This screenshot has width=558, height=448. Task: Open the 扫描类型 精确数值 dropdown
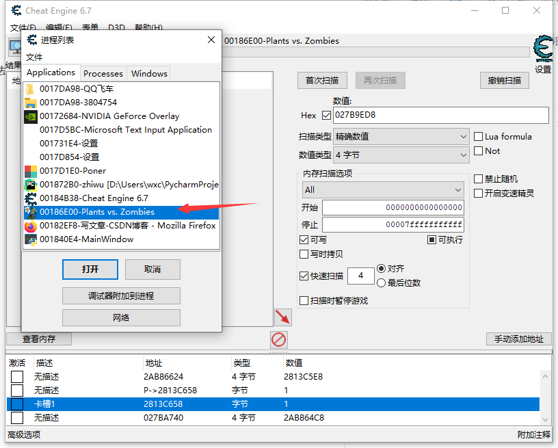point(401,137)
